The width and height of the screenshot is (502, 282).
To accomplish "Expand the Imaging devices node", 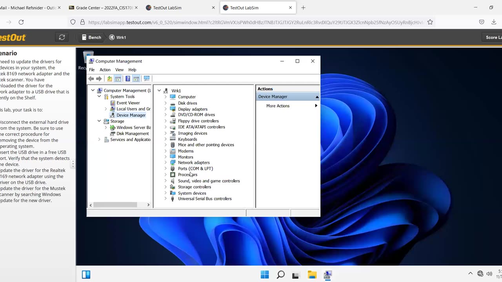I will pyautogui.click(x=166, y=133).
